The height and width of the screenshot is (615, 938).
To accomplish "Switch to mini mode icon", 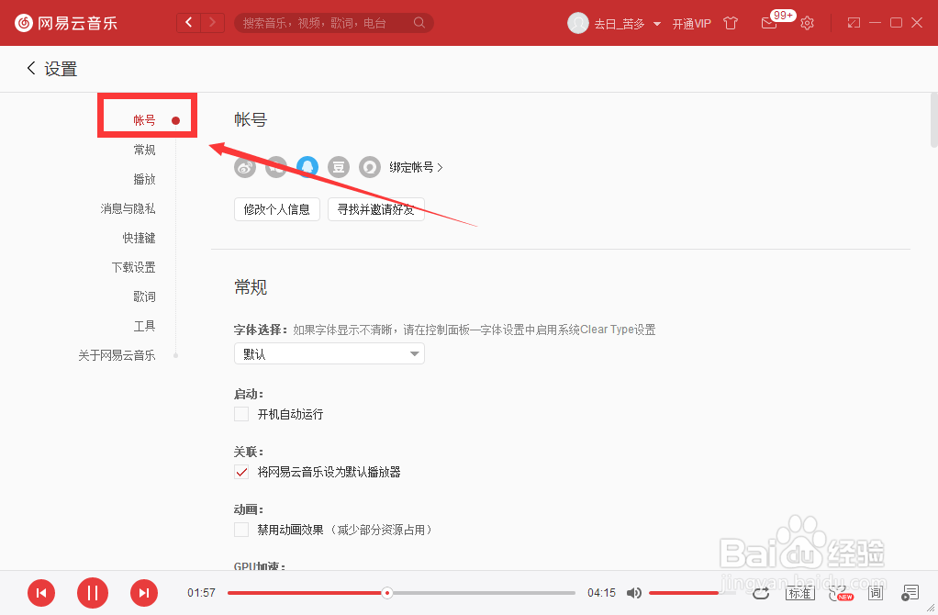I will pyautogui.click(x=854, y=23).
